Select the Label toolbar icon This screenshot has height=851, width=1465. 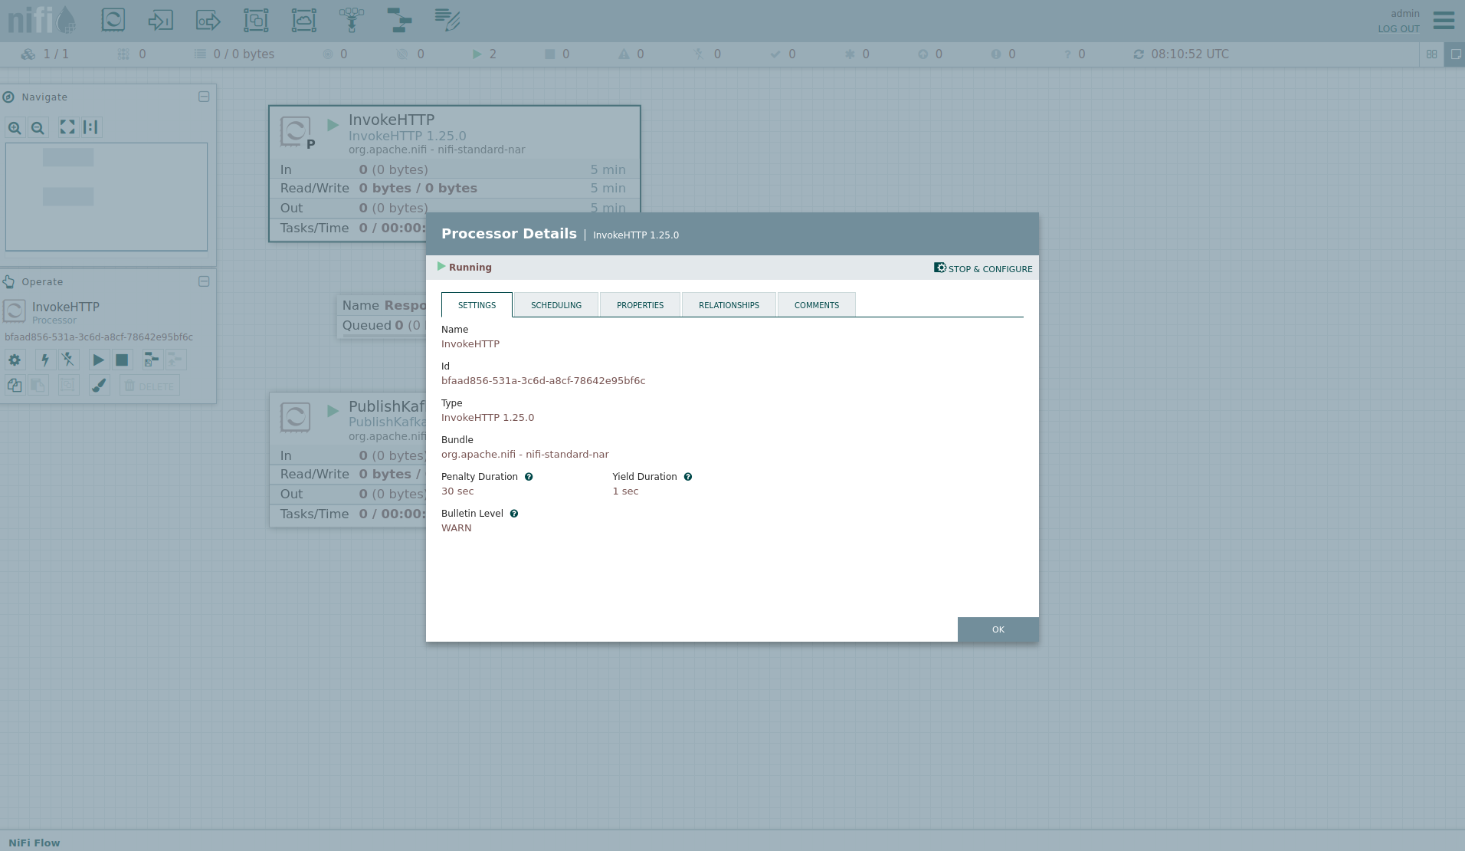pos(447,20)
